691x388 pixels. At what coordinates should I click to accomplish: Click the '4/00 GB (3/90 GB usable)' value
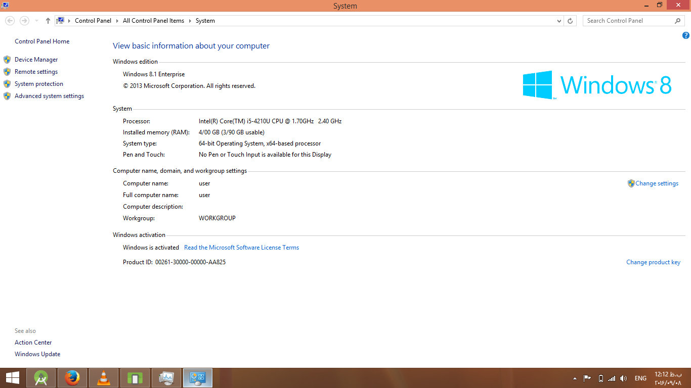pyautogui.click(x=232, y=132)
